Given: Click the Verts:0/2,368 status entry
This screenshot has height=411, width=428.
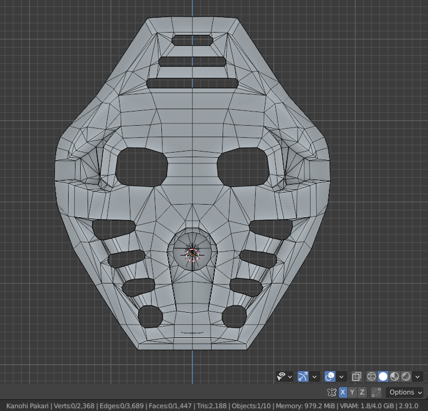Looking at the screenshot, I should coord(74,406).
